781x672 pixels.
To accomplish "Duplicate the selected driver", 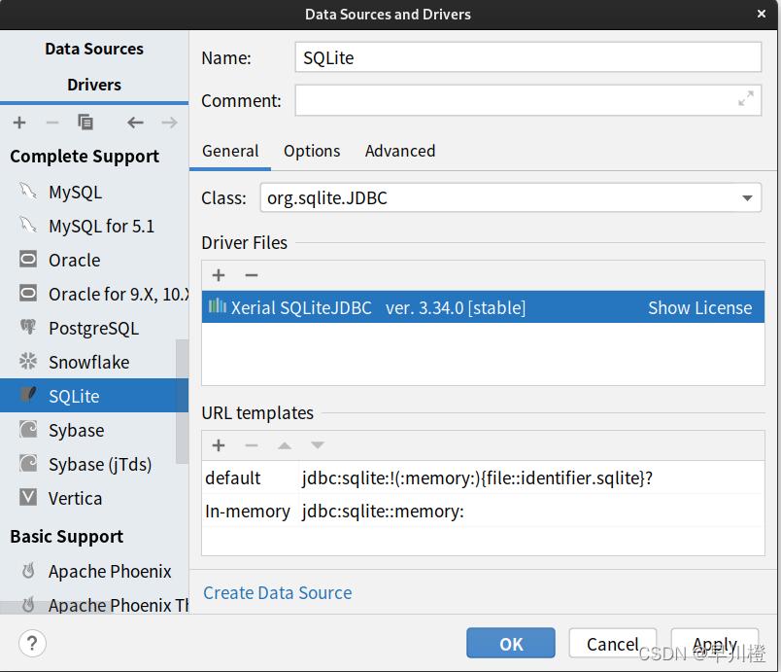I will (85, 123).
